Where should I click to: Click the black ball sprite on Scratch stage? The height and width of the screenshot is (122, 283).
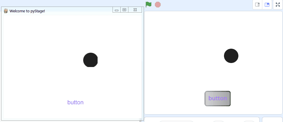231,56
